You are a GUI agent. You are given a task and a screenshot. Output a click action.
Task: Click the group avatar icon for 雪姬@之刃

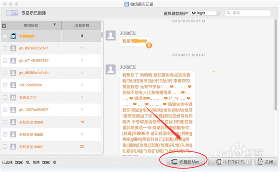click(13, 97)
